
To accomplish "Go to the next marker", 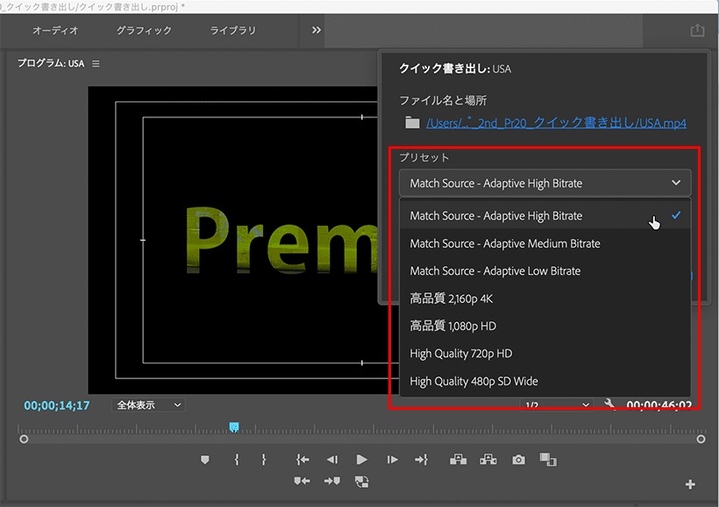I will 332,481.
